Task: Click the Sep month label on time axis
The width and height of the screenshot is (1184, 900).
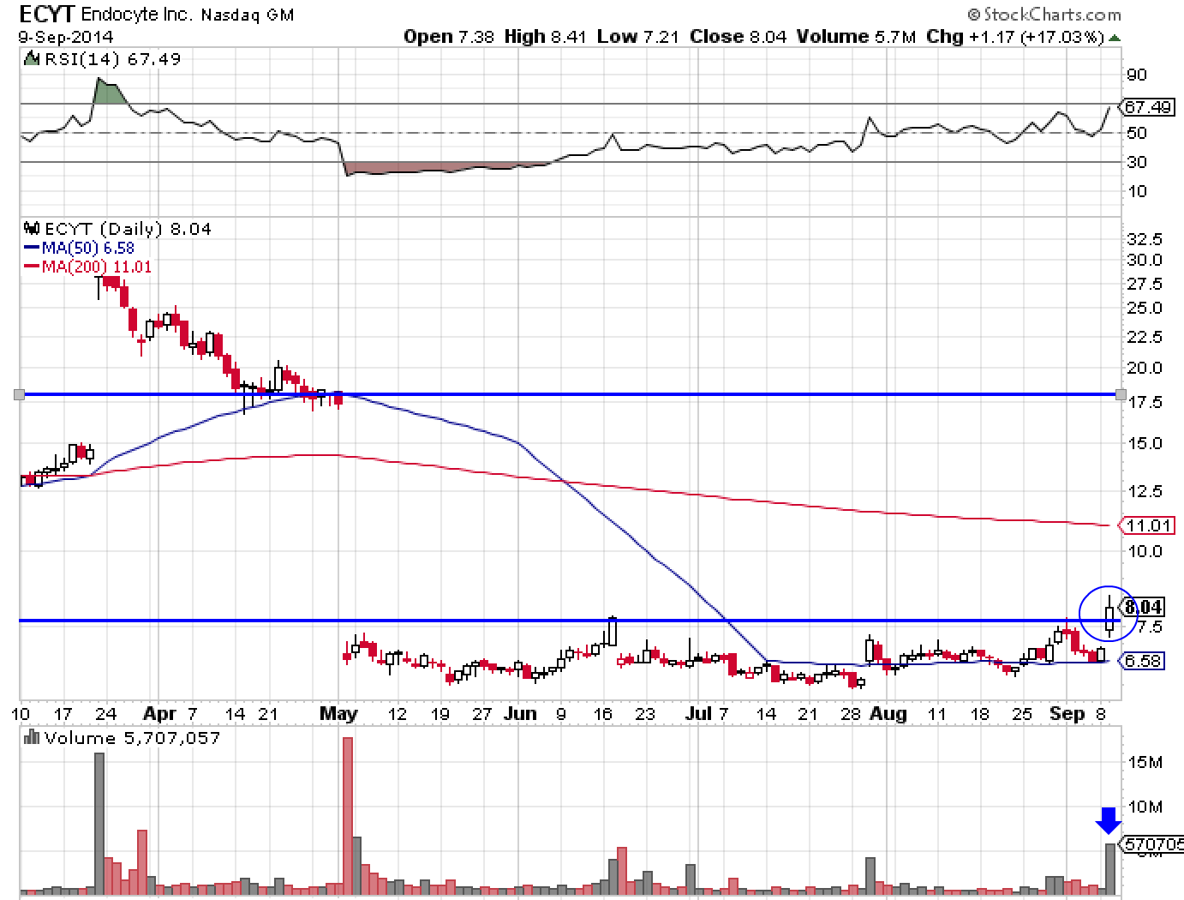Action: tap(1067, 713)
